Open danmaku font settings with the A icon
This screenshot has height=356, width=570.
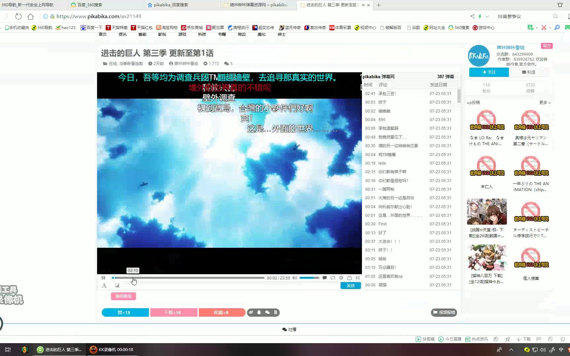point(104,285)
